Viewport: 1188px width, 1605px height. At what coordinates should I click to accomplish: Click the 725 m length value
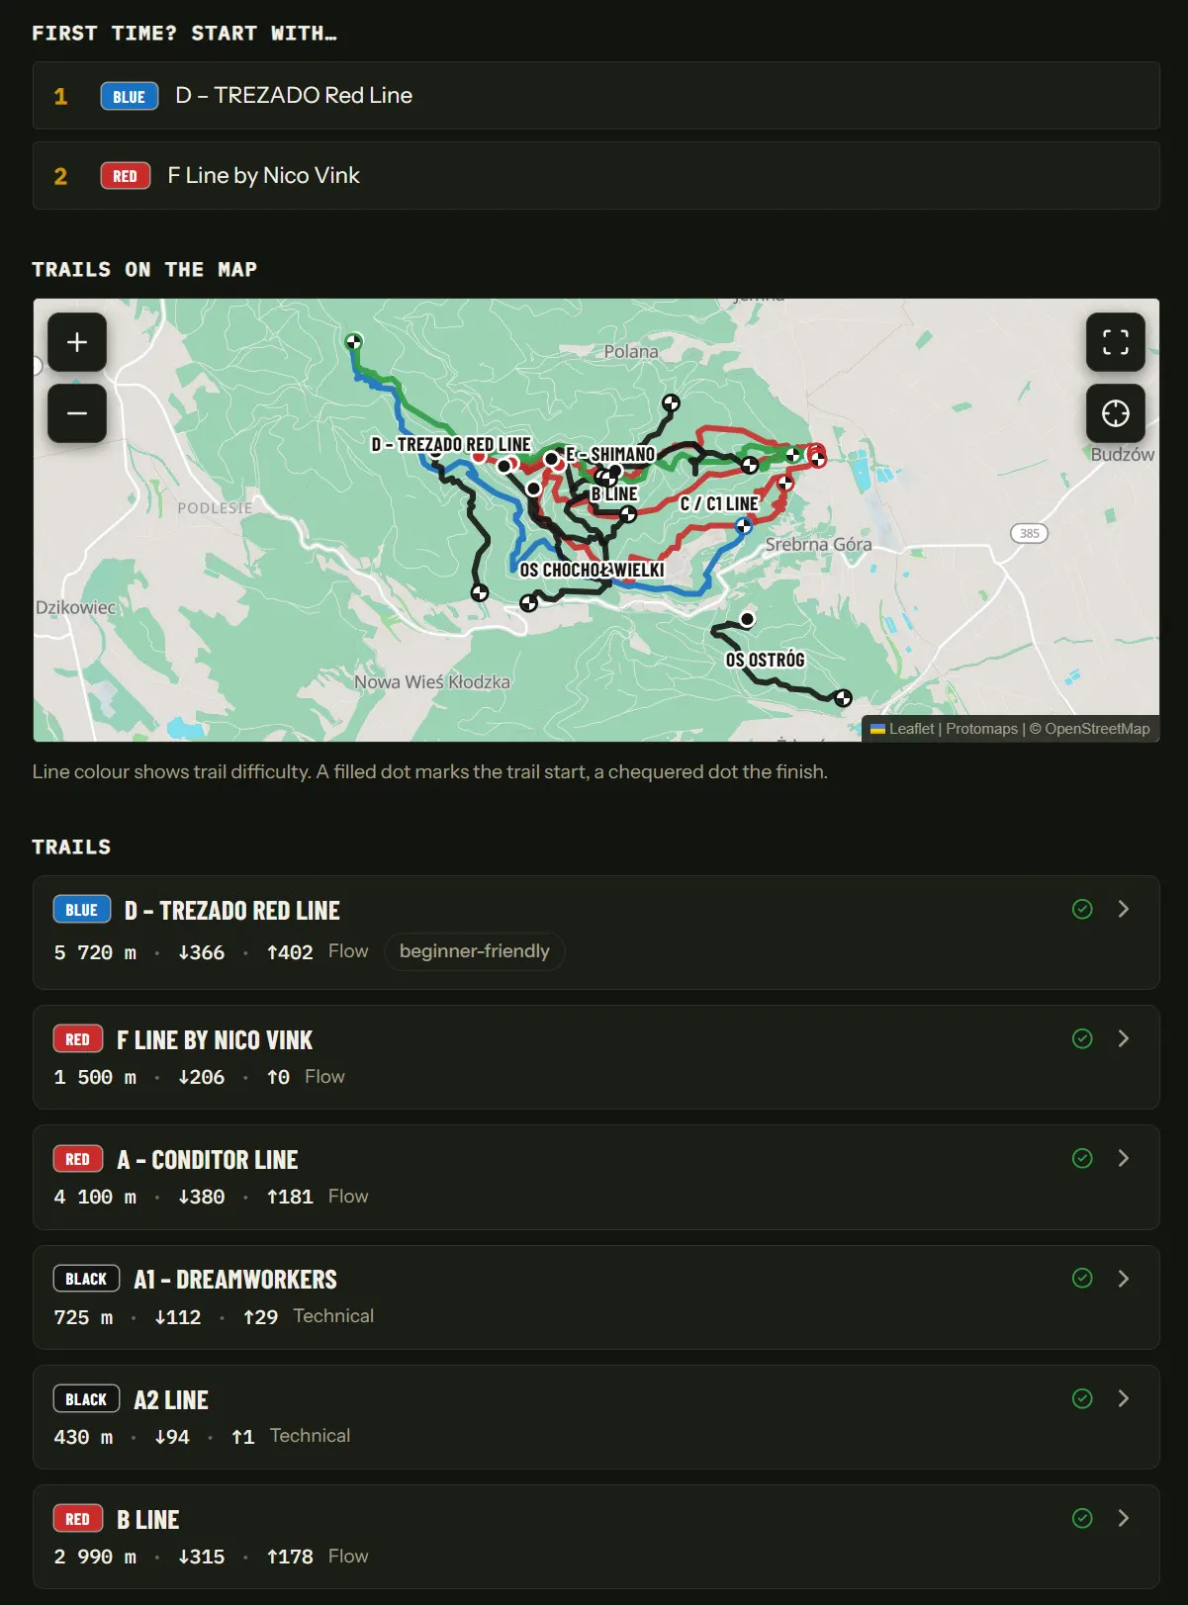pyautogui.click(x=83, y=1317)
